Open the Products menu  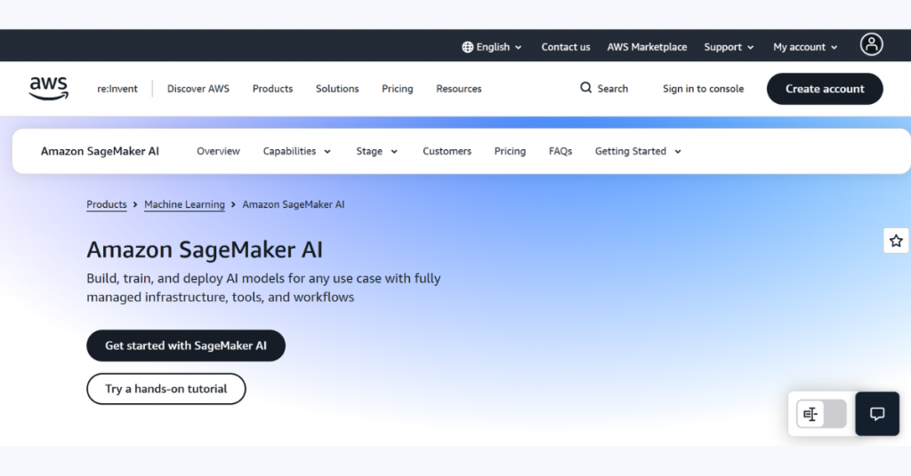(272, 89)
